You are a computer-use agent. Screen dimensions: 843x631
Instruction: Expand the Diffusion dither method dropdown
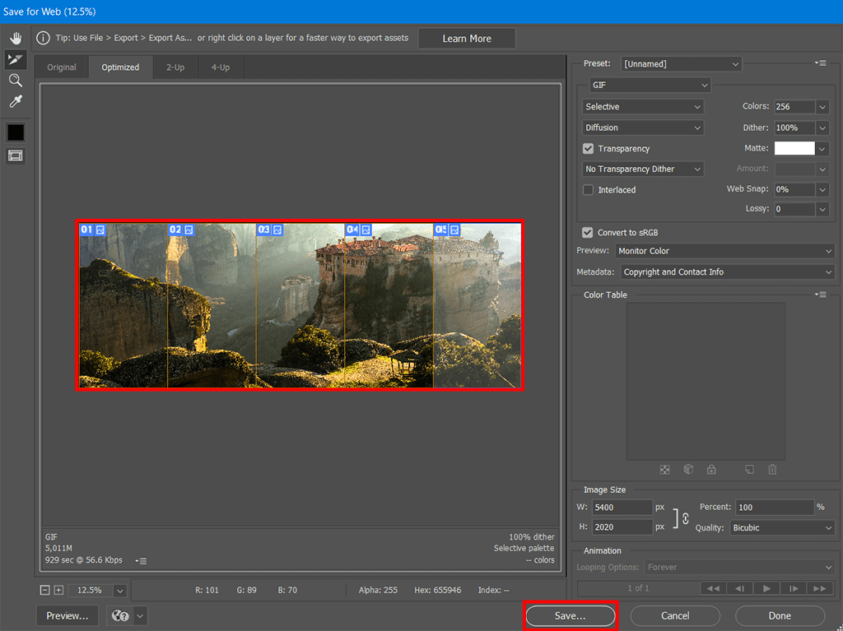[x=643, y=128]
